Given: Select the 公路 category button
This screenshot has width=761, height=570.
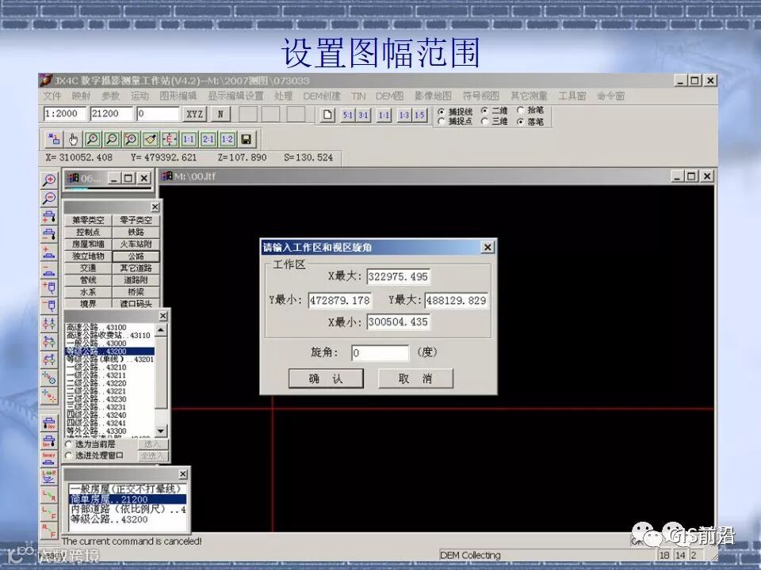Looking at the screenshot, I should tap(136, 256).
